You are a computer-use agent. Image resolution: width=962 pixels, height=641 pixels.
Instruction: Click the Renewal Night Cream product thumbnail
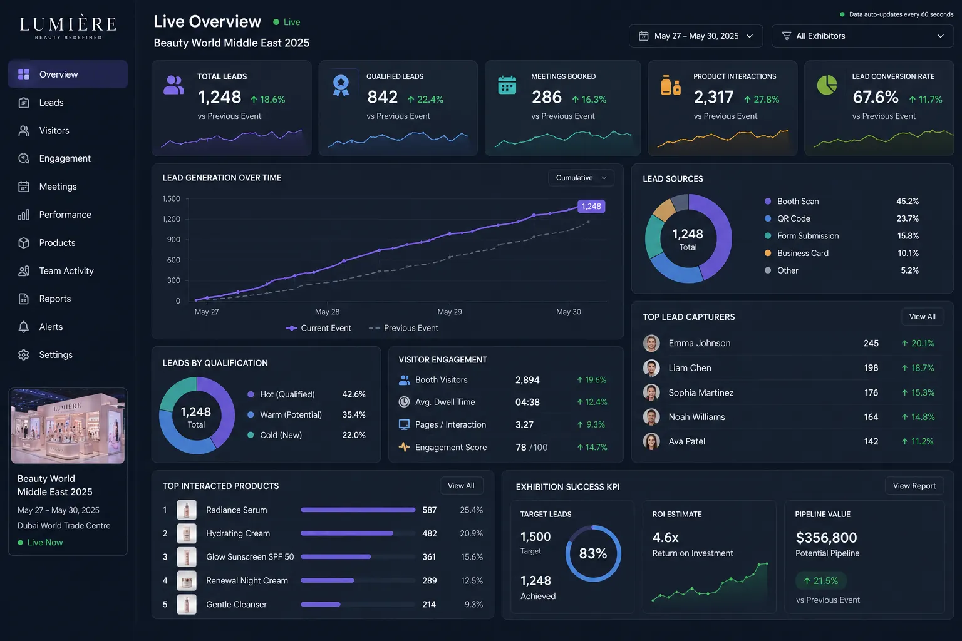(187, 581)
